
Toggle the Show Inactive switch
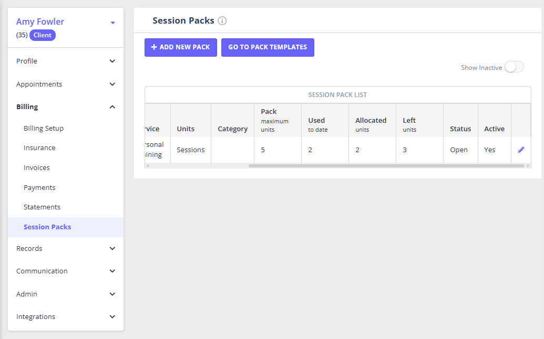[x=514, y=67]
